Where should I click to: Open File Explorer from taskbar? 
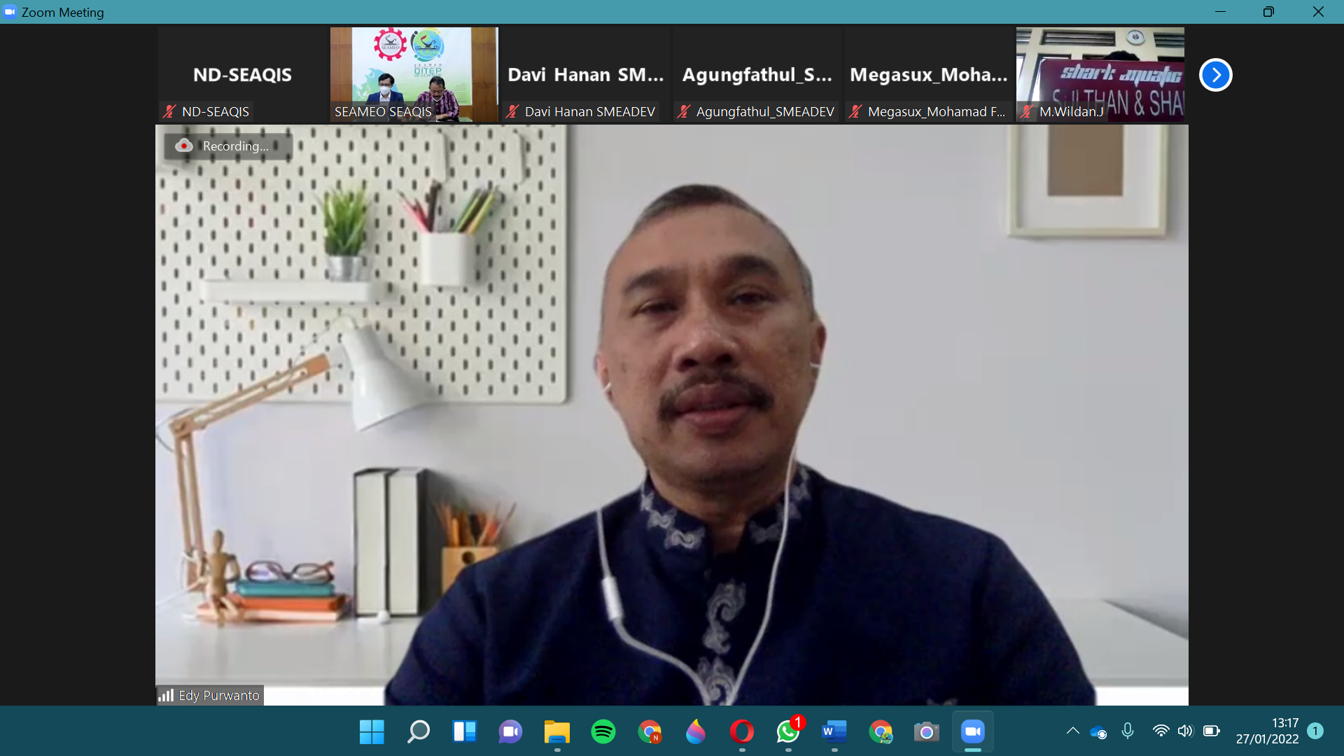556,732
